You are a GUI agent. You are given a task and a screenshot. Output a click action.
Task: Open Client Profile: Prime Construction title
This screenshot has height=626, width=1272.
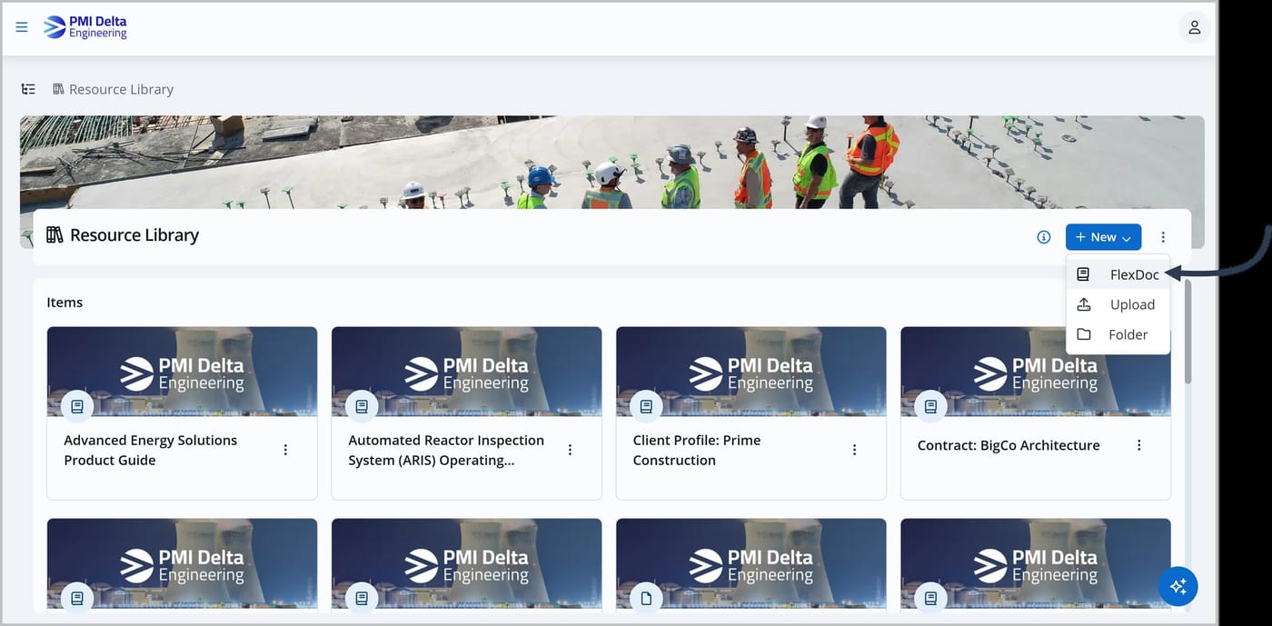click(697, 450)
